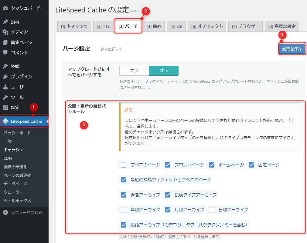Uncheck the フロントページ checkbox

tap(168, 165)
